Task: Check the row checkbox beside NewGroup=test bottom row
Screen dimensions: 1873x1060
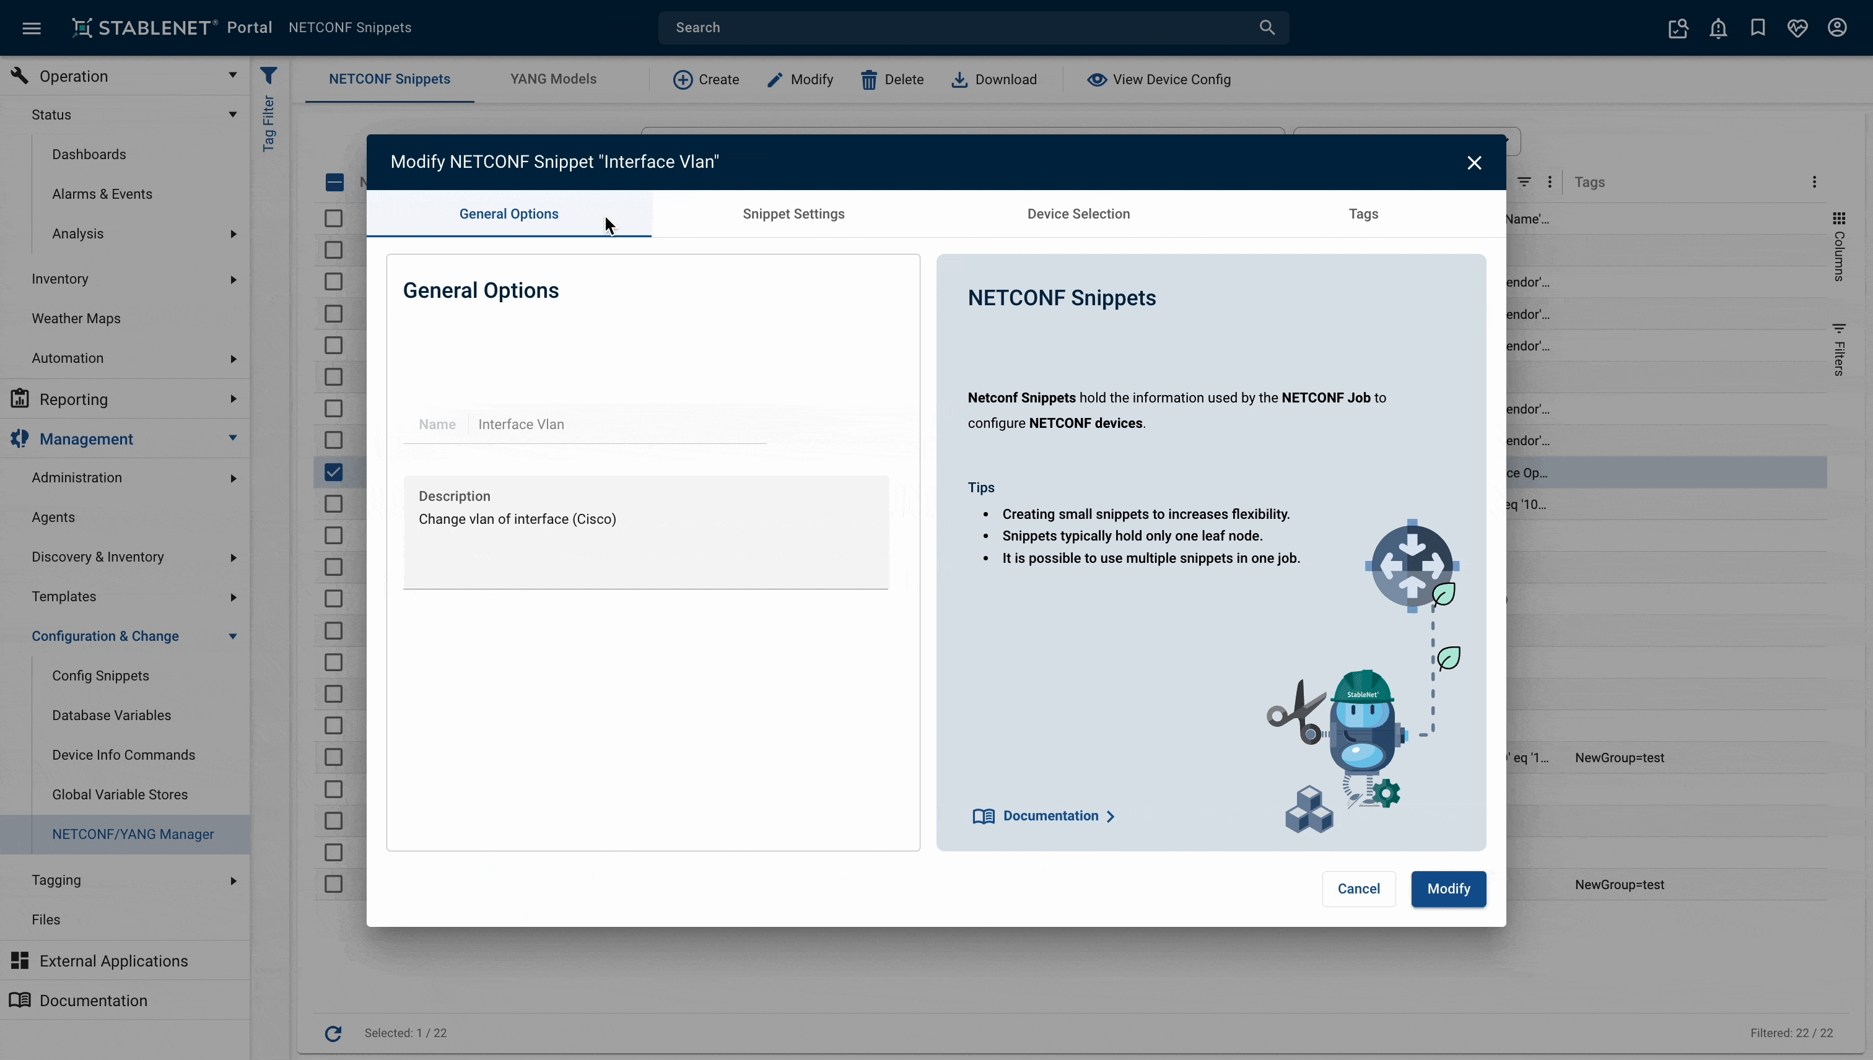Action: [x=333, y=884]
